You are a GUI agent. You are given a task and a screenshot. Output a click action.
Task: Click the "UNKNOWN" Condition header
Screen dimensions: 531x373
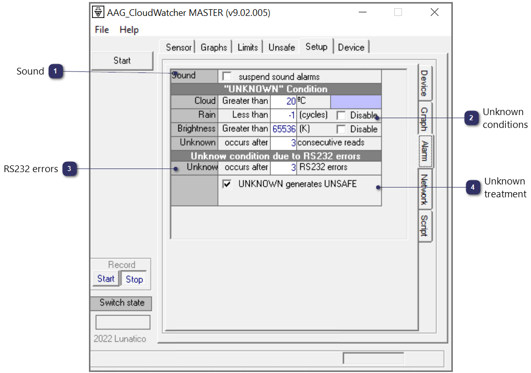coord(276,89)
